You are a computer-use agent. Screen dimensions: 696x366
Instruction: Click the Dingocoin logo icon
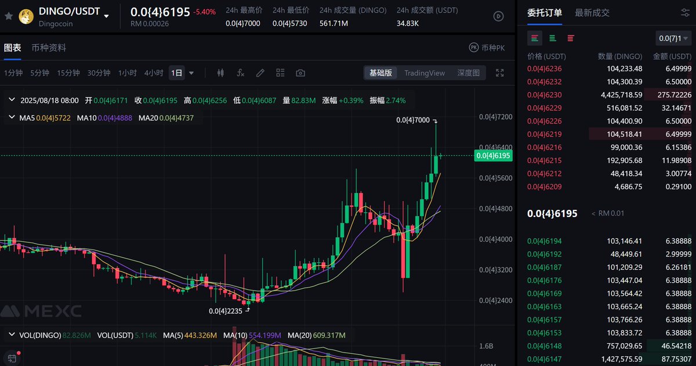[x=27, y=16]
